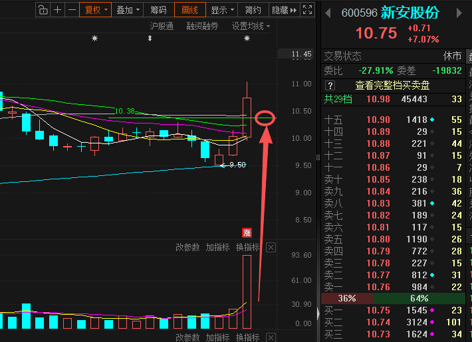Go to previous stock with left arrow
Viewport: 472px width, 342px height.
click(328, 13)
